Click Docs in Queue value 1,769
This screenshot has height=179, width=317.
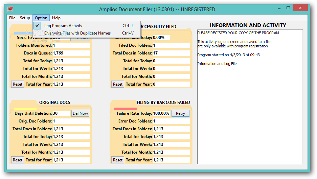click(71, 53)
